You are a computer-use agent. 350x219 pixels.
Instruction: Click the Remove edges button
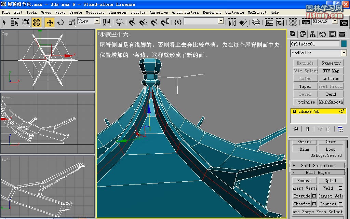tap(304, 180)
